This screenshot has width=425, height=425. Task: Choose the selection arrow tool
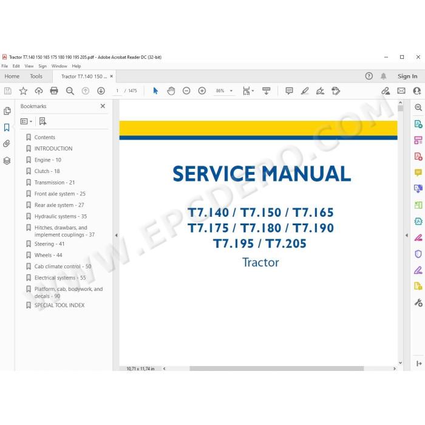(155, 91)
